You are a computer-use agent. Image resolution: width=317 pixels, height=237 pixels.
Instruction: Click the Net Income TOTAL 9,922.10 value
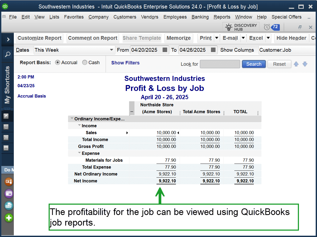245,181
